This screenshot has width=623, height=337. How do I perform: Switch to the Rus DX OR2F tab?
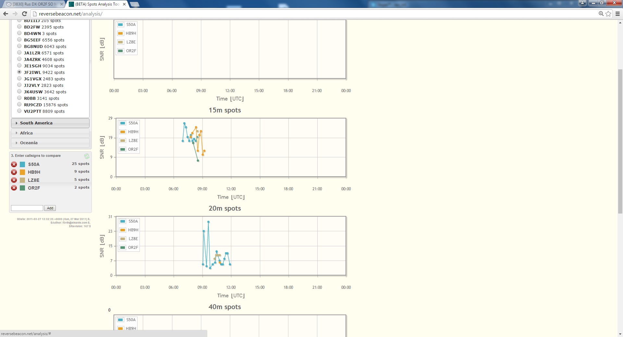tap(32, 4)
